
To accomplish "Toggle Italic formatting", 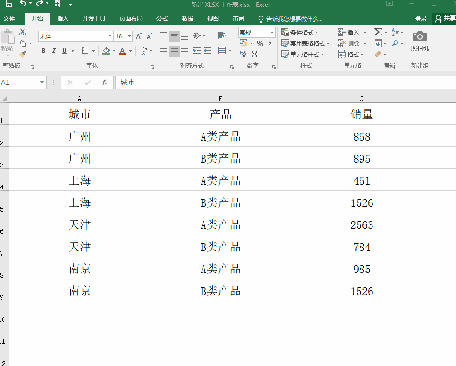I will (54, 51).
